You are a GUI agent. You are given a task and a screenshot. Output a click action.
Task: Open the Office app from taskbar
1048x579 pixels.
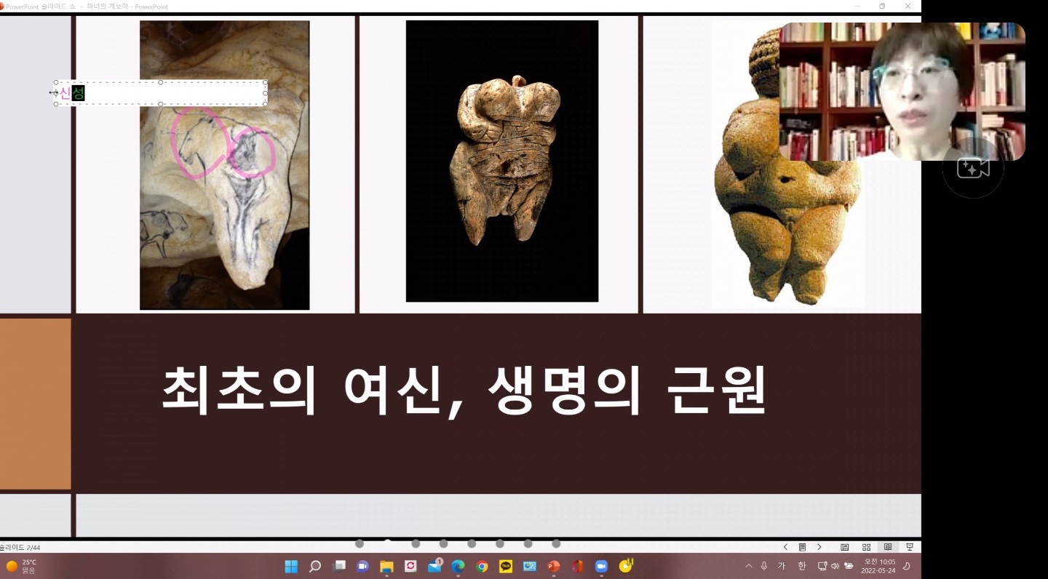coord(577,566)
